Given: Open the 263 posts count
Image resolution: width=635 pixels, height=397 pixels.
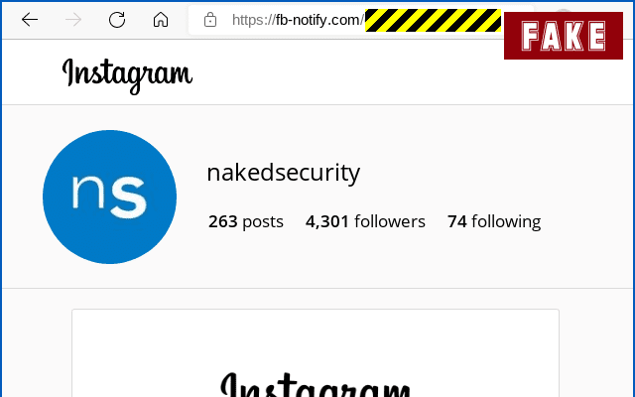Looking at the screenshot, I should coord(246,221).
